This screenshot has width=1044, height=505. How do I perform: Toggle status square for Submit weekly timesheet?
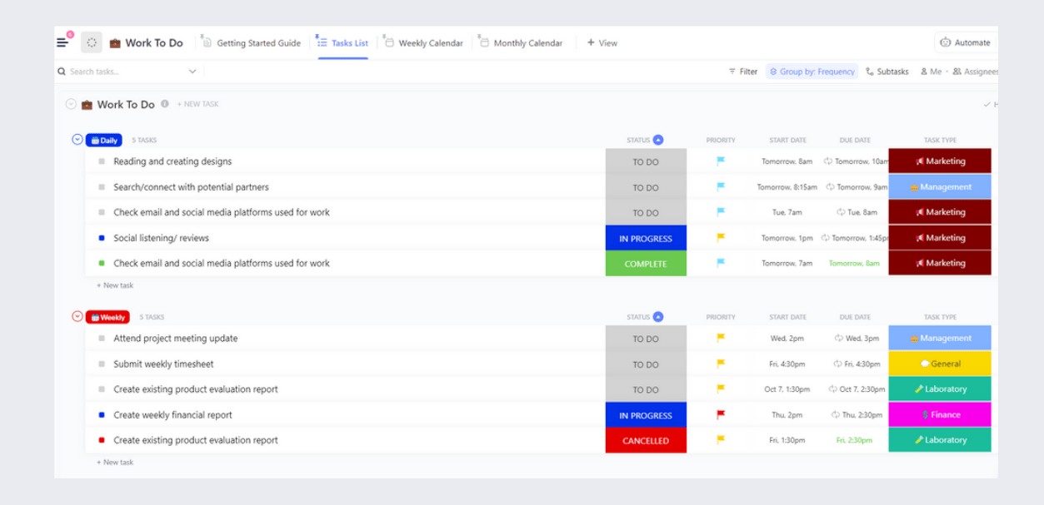coord(102,364)
